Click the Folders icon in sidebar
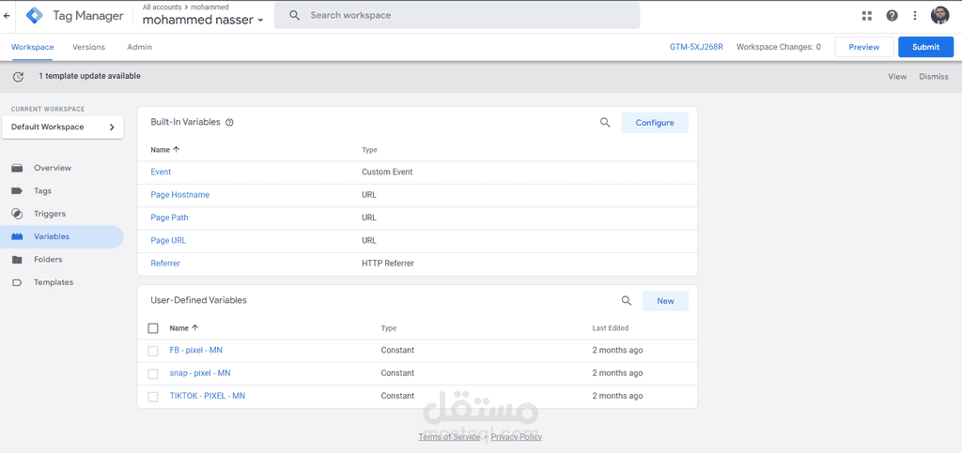Viewport: 962px width, 453px height. pos(17,260)
